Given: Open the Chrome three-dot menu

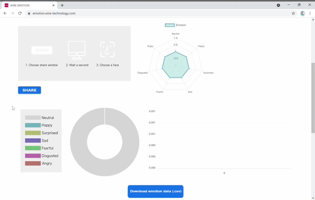Looking at the screenshot, I should point(310,13).
